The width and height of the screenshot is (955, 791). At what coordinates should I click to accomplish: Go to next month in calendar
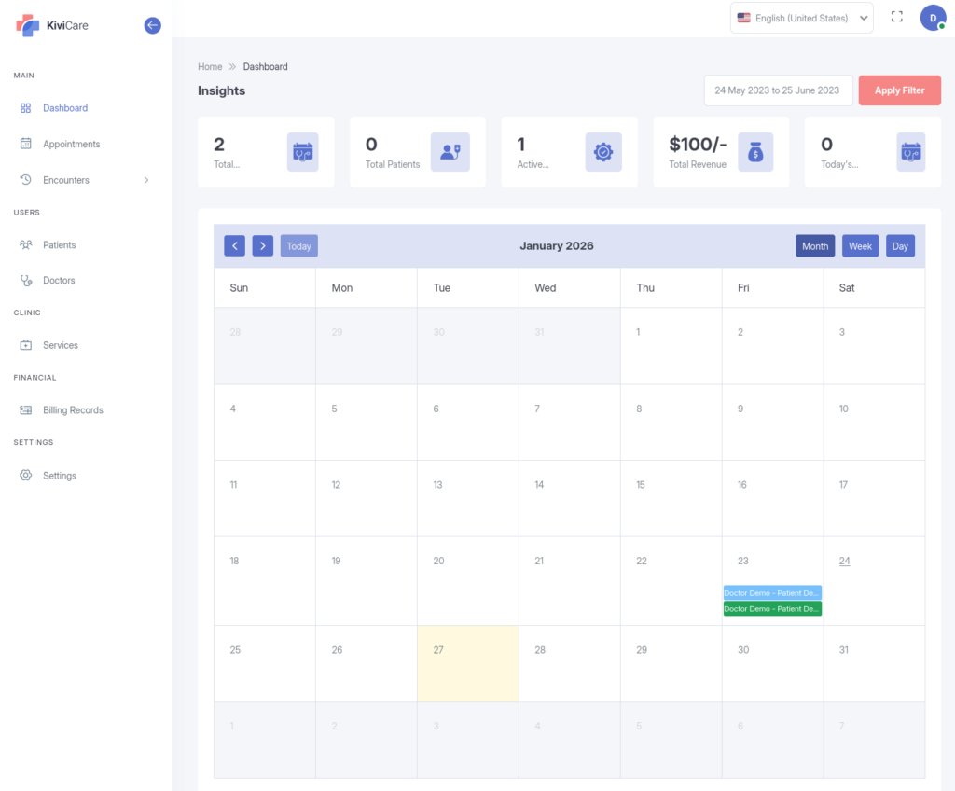point(263,246)
